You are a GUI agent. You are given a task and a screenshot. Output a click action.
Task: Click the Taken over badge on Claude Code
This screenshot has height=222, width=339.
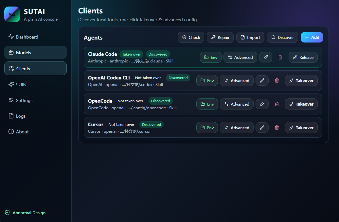coord(132,54)
